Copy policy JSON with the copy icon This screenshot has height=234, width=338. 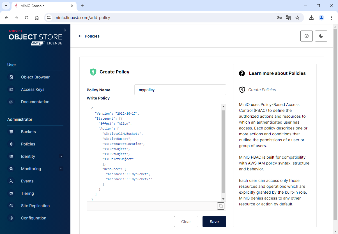[221, 206]
